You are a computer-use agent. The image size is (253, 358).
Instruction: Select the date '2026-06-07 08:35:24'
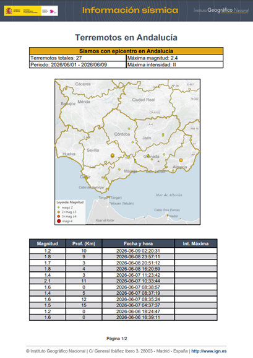[x=138, y=299]
